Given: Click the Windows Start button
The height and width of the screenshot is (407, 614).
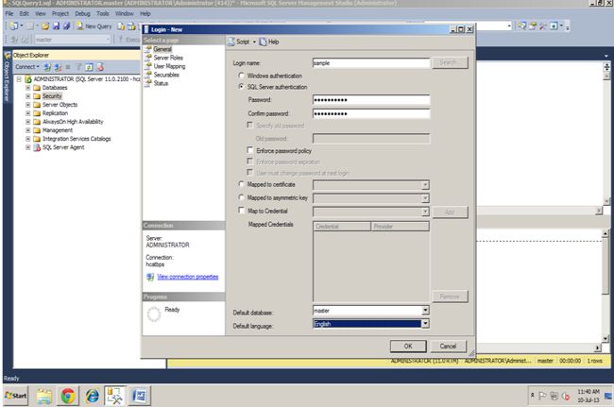Looking at the screenshot, I should 16,396.
